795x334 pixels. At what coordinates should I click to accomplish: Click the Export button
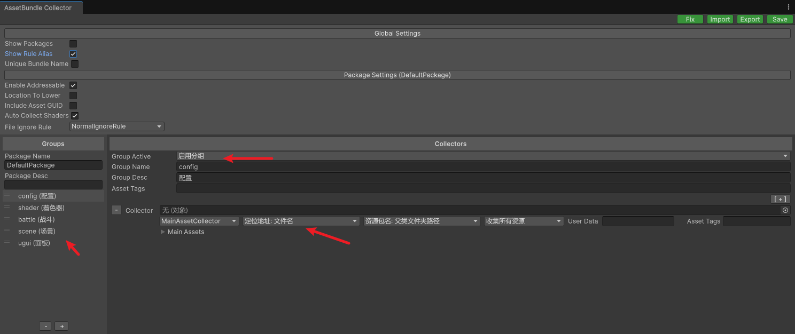tap(750, 19)
